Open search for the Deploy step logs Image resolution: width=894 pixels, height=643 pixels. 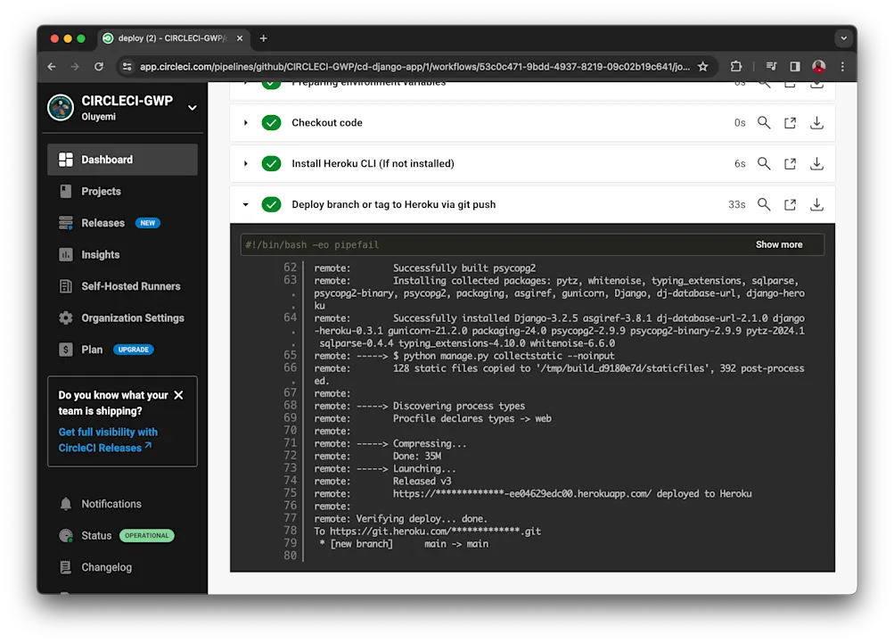click(x=763, y=204)
